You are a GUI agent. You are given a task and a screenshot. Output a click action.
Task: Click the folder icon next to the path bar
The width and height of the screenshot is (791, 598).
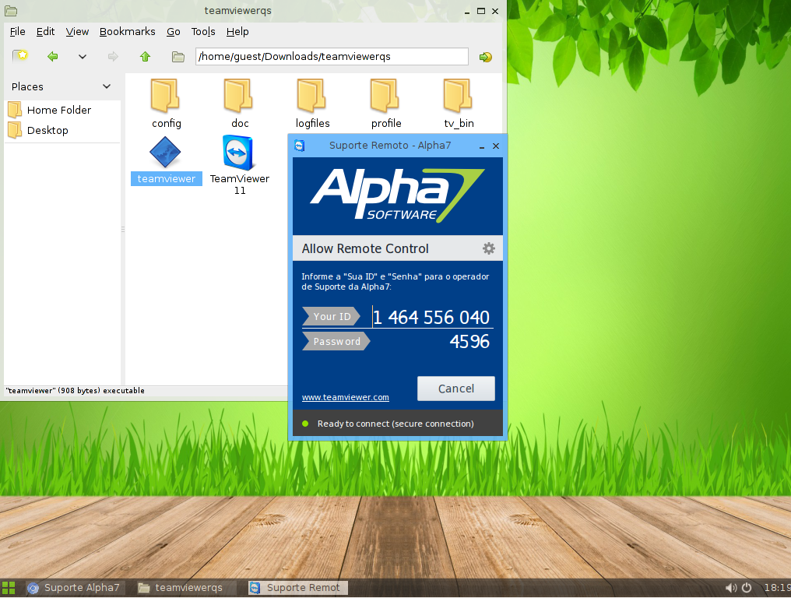(178, 57)
